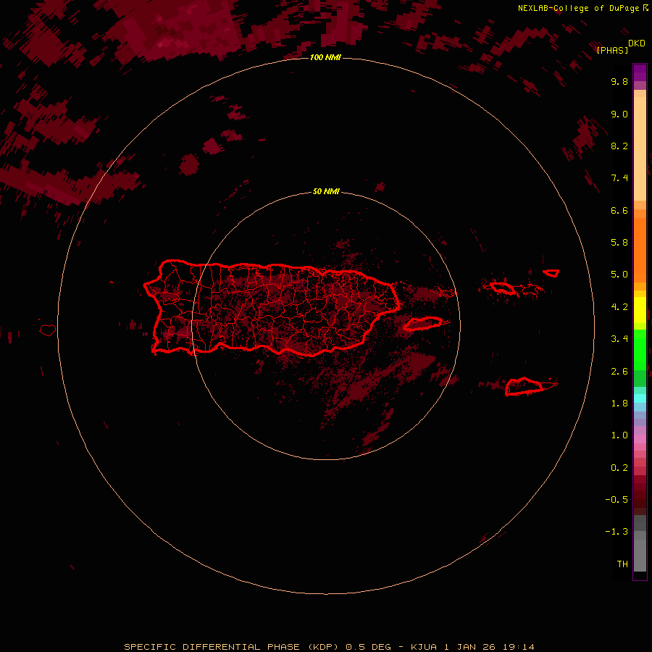Click the peach segment of color bar
652x652 pixels.
click(x=640, y=149)
